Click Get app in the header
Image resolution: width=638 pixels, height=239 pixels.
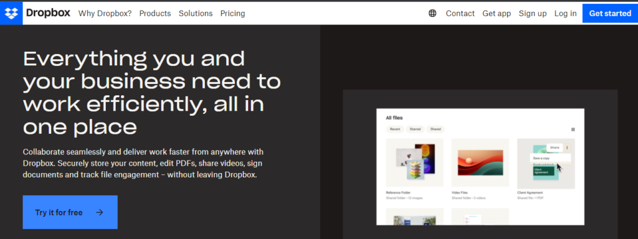[497, 14]
